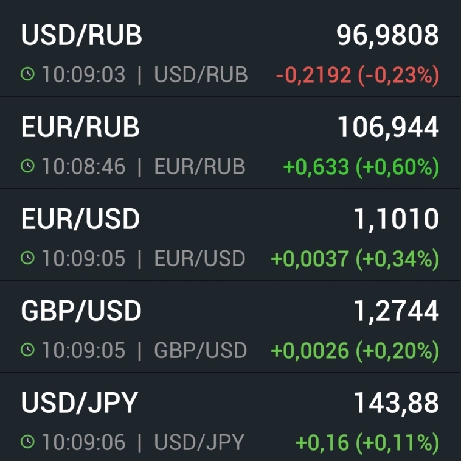The image size is (461, 461).
Task: Select the change value +0,0026 (+0,20%)
Action: (x=355, y=351)
